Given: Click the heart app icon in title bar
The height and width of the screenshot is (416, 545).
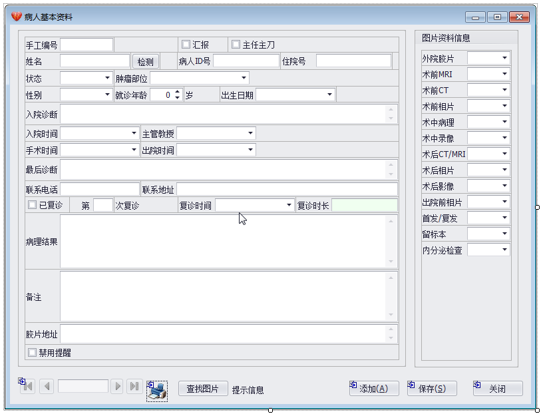Looking at the screenshot, I should pos(16,17).
